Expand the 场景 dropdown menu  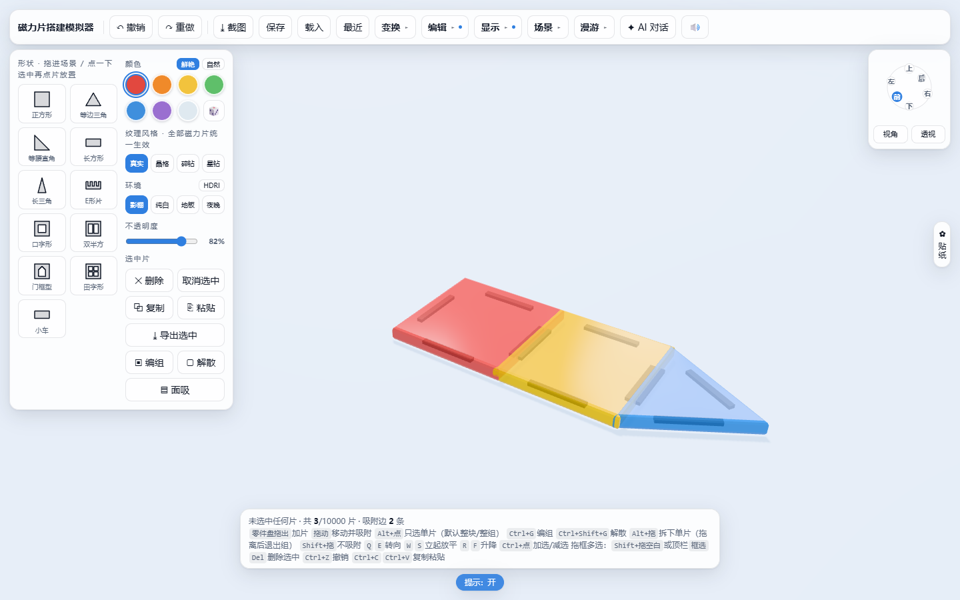[547, 27]
